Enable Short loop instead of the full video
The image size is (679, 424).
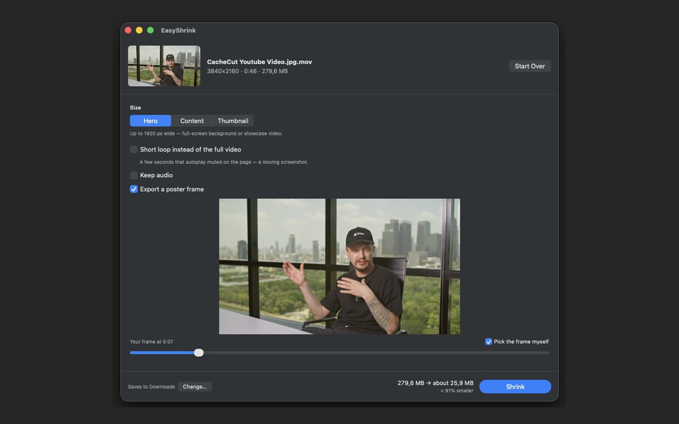point(134,149)
